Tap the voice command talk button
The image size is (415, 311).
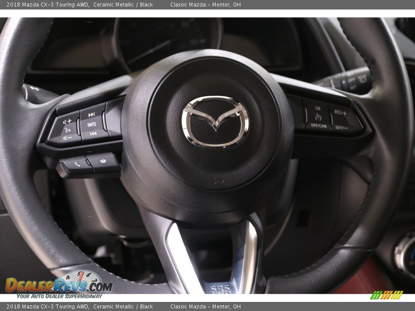(x=67, y=130)
